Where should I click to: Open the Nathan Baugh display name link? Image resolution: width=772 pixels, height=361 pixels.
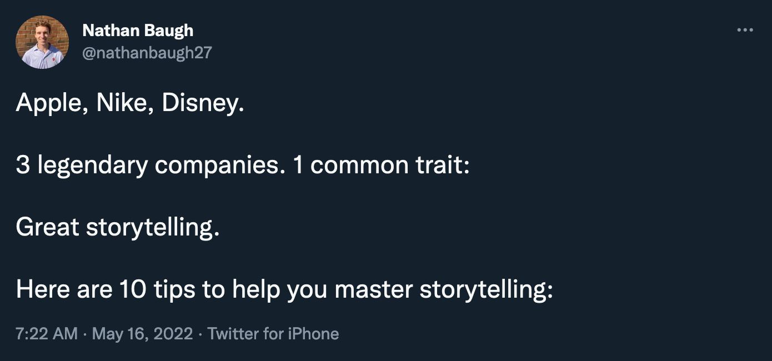pyautogui.click(x=137, y=31)
